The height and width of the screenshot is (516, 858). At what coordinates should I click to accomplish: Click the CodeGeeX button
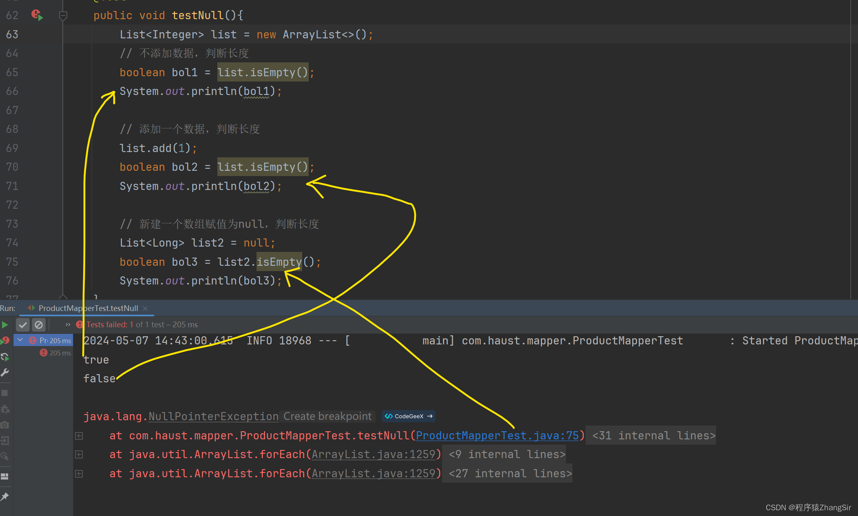point(409,417)
